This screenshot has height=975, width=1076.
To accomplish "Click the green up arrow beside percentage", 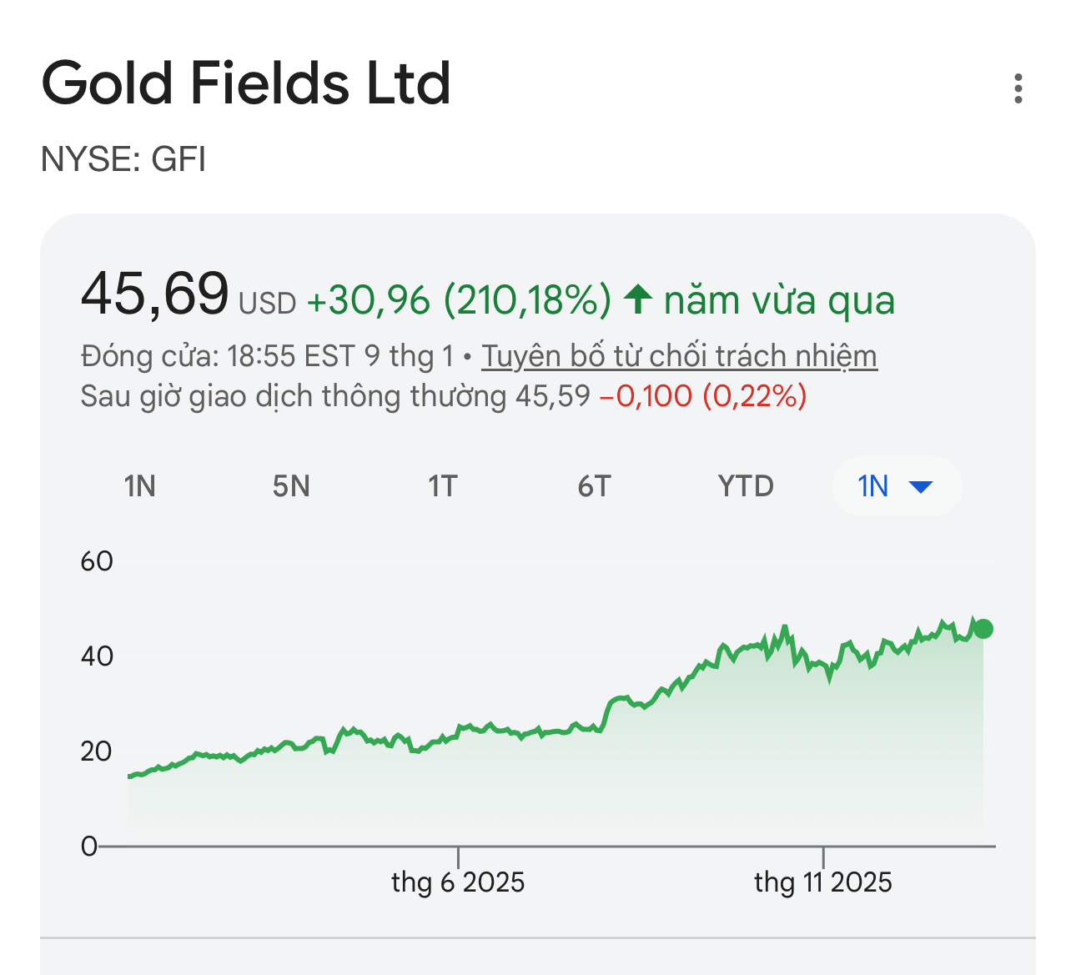I will coord(638,299).
